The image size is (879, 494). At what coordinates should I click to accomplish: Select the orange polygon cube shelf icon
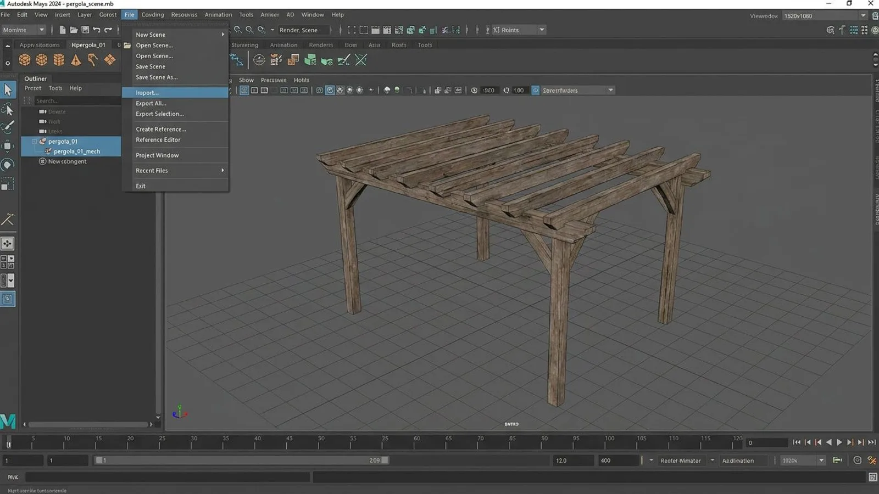[x=42, y=60]
